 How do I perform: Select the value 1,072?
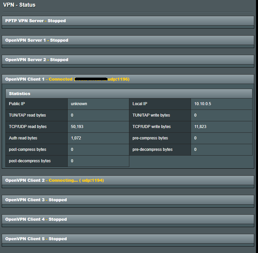[76, 138]
